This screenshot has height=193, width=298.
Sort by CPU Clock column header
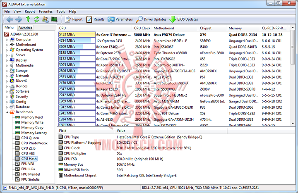(142, 28)
